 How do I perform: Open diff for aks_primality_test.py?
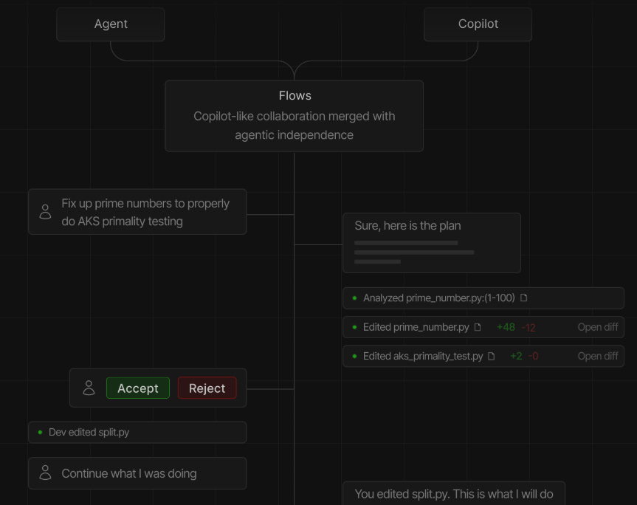598,357
